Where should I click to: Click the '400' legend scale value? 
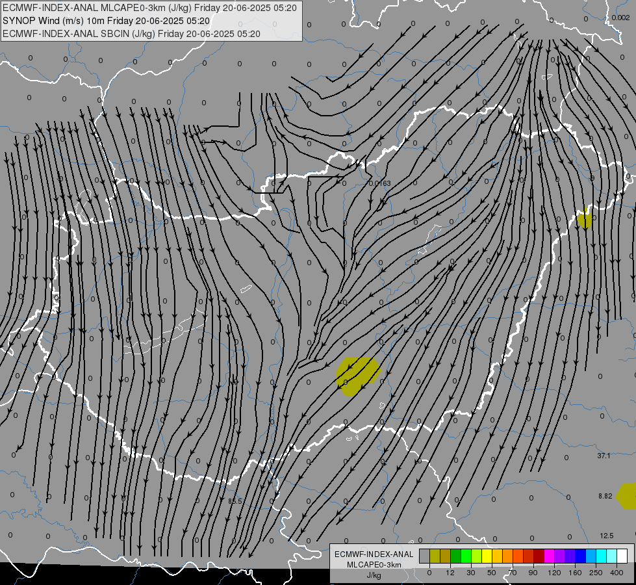point(617,573)
